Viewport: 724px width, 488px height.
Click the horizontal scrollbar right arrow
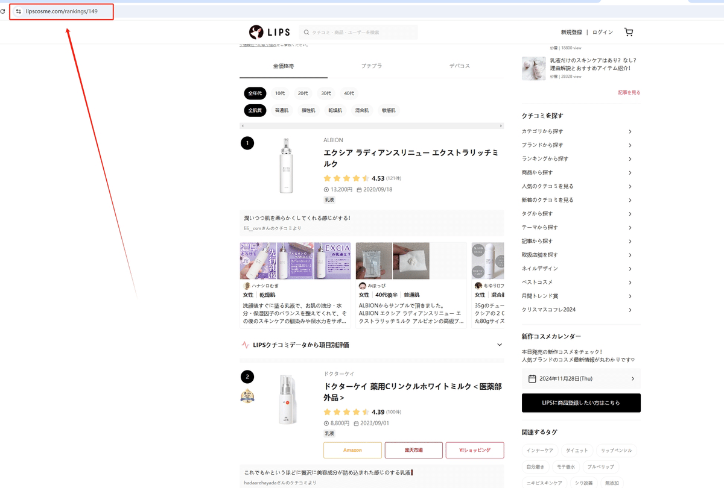click(501, 126)
